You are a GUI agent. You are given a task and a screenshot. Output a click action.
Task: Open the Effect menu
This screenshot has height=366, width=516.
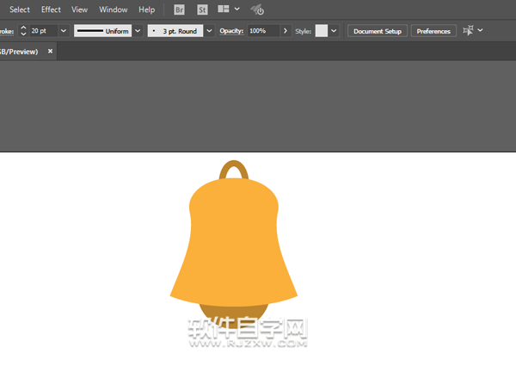tap(52, 9)
